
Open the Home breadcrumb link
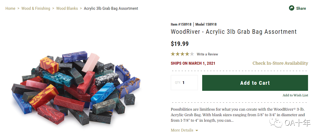pyautogui.click(x=10, y=8)
